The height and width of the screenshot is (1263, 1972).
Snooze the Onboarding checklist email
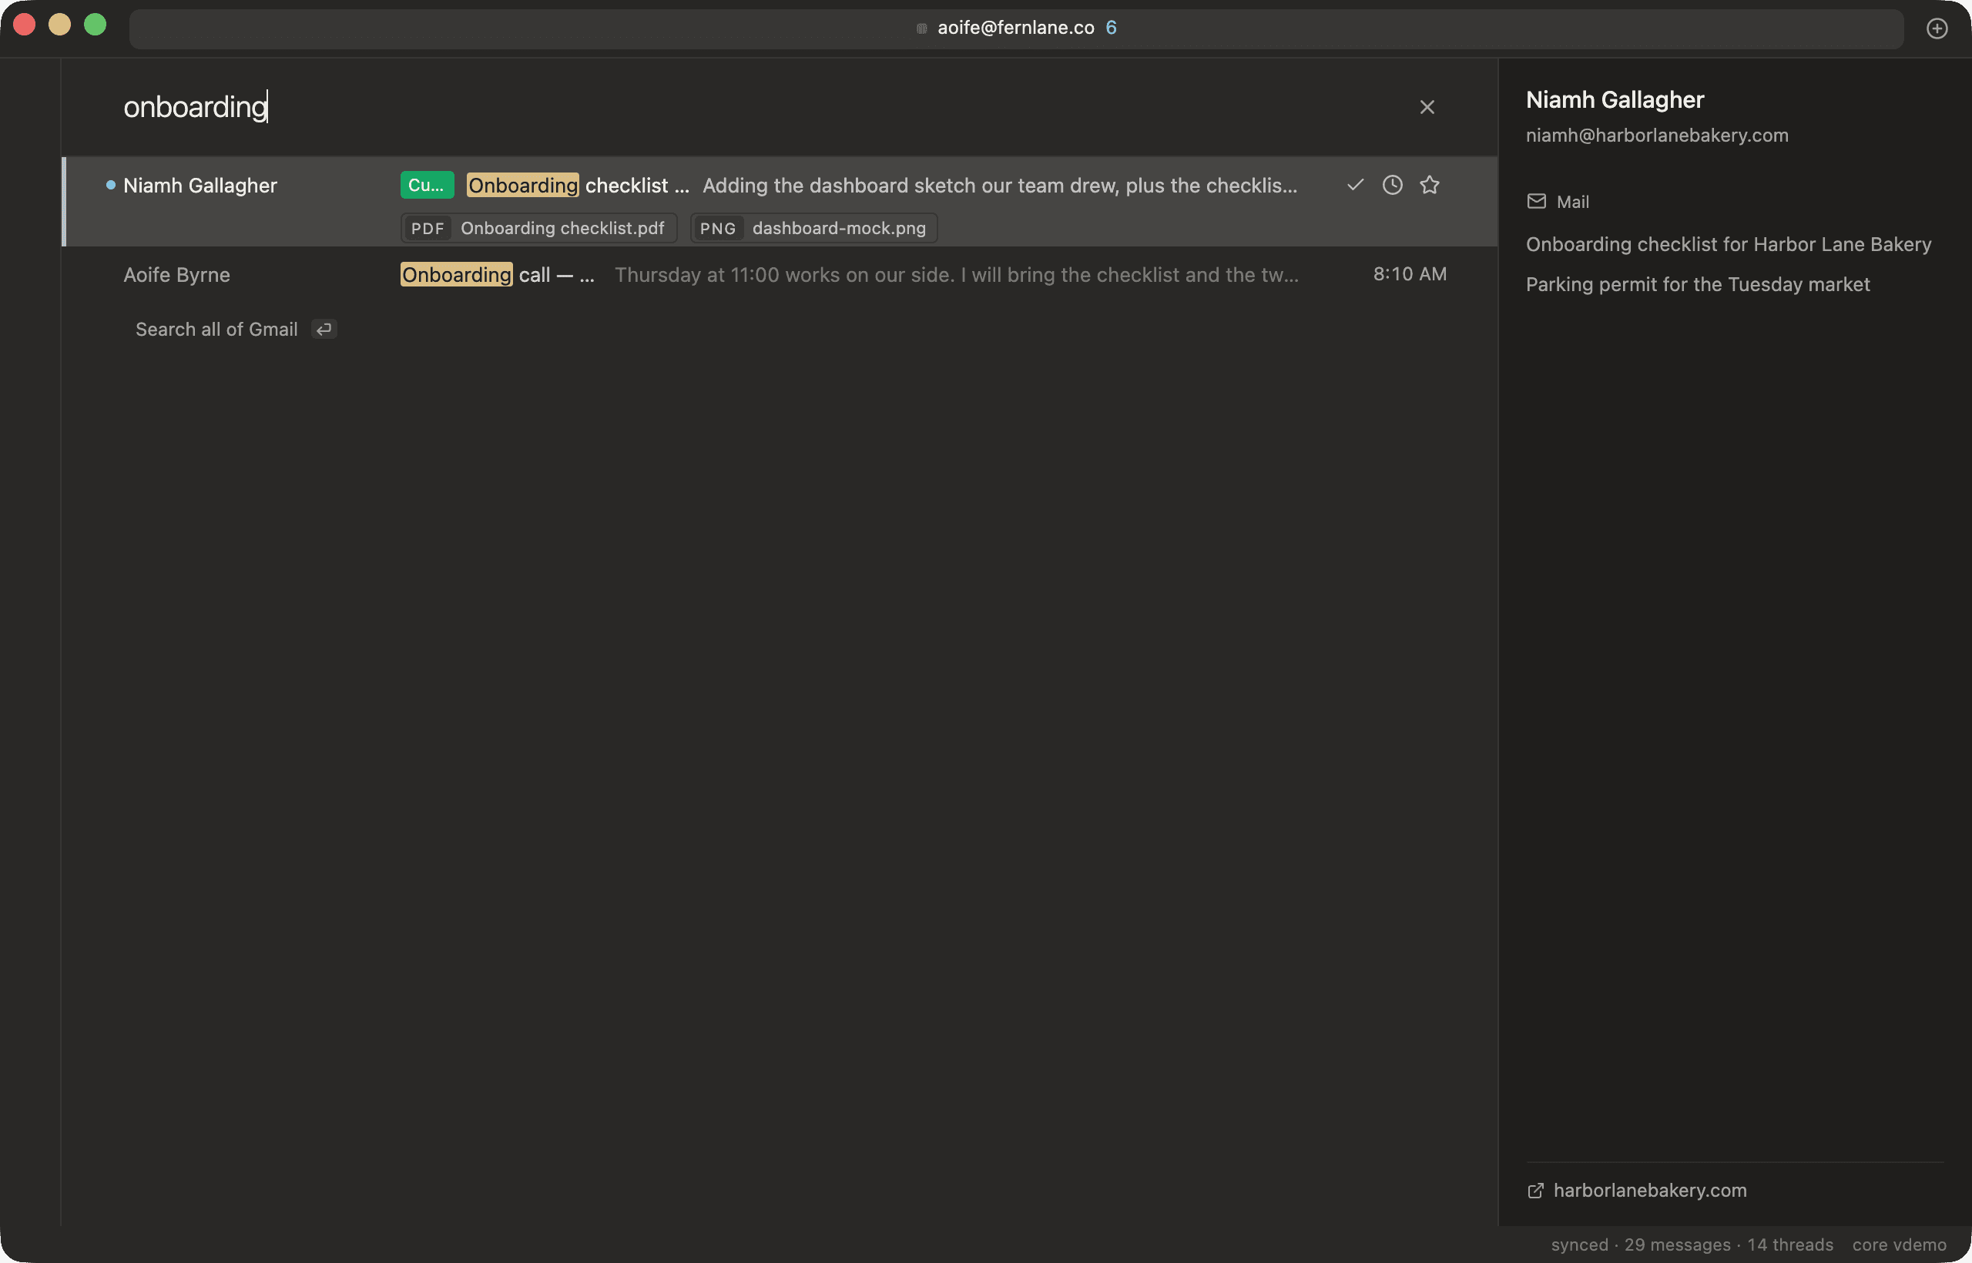point(1392,185)
